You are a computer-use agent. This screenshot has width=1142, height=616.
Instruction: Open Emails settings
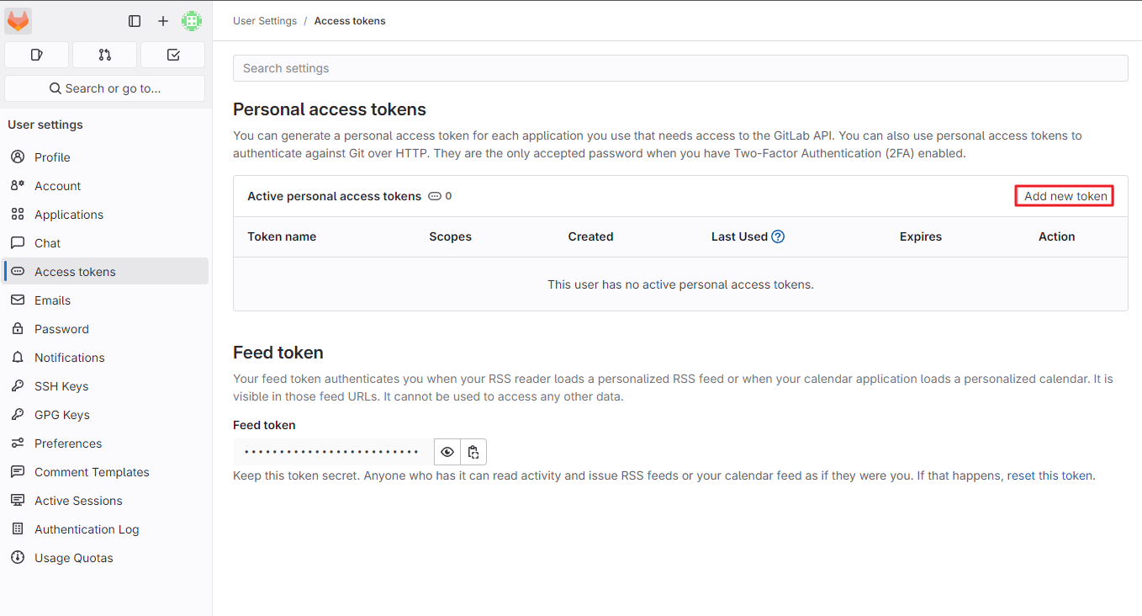(x=106, y=300)
